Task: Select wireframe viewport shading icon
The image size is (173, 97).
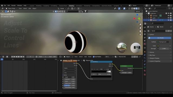Action: 132,8
